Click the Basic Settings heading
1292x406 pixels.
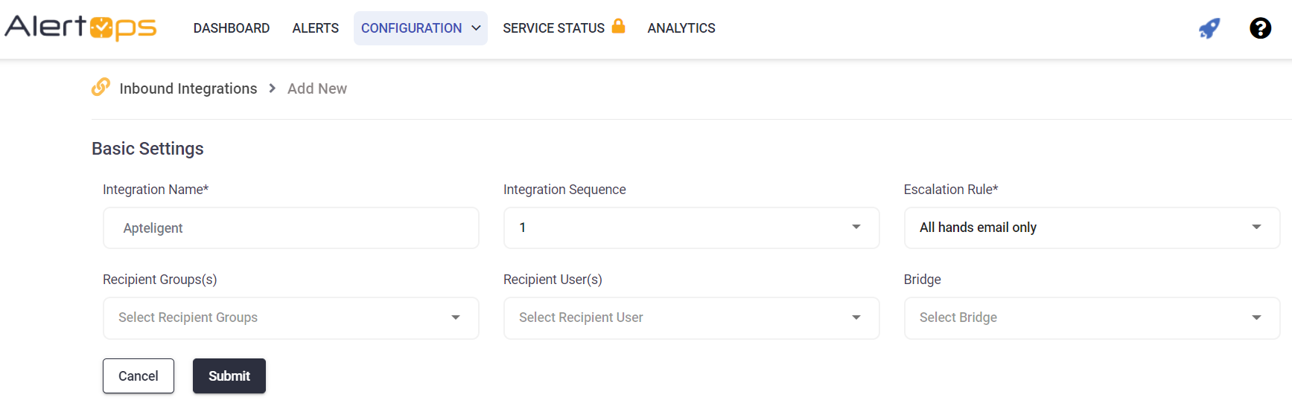pos(147,149)
